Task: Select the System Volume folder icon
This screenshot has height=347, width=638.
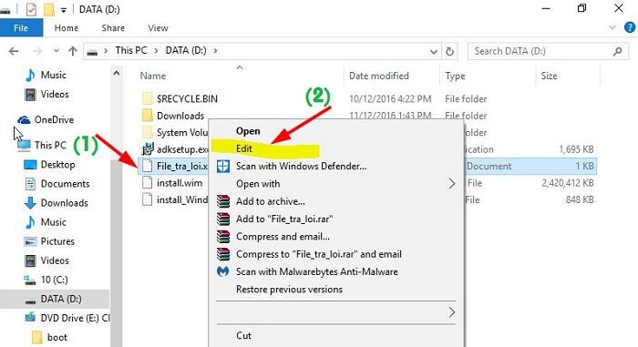Action: [148, 133]
